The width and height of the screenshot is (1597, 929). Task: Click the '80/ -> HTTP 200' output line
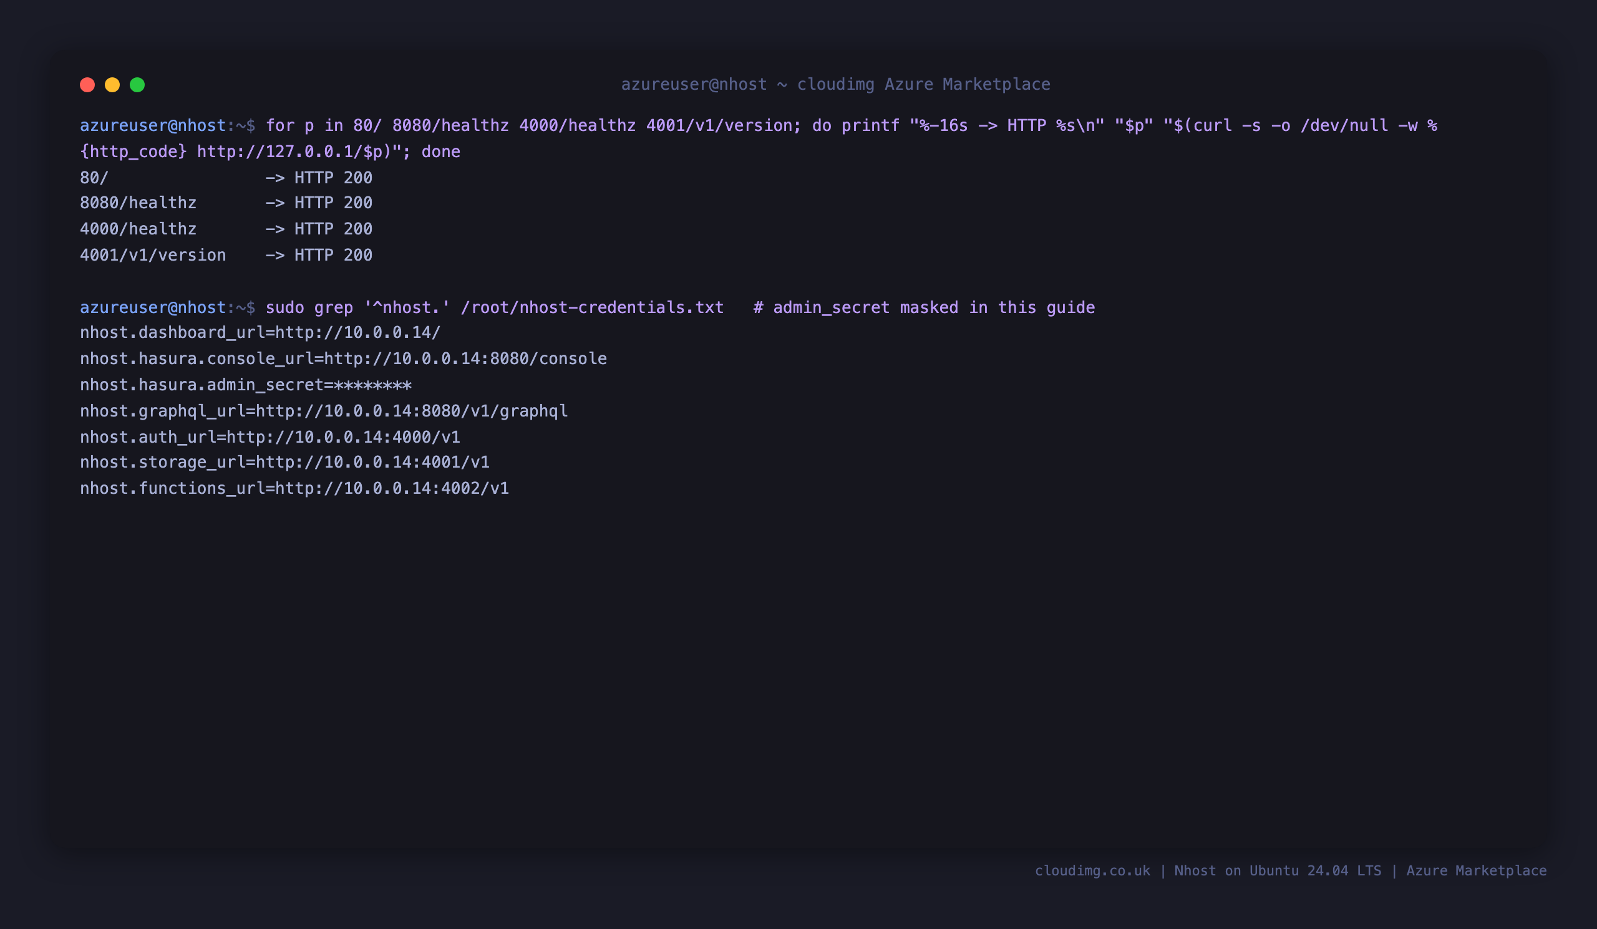tap(226, 177)
